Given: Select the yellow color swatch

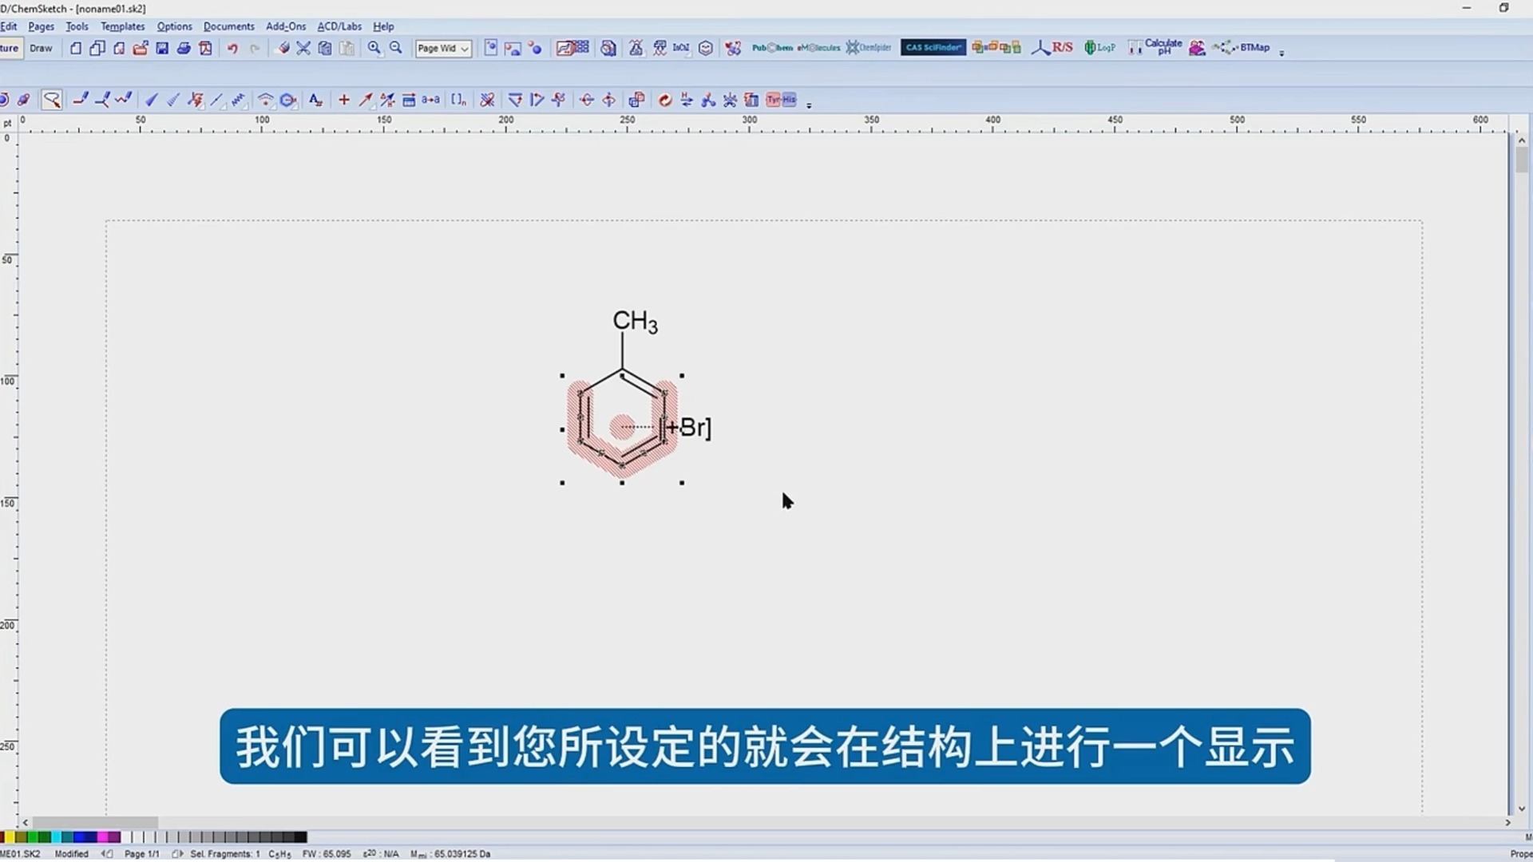Looking at the screenshot, I should click(8, 837).
